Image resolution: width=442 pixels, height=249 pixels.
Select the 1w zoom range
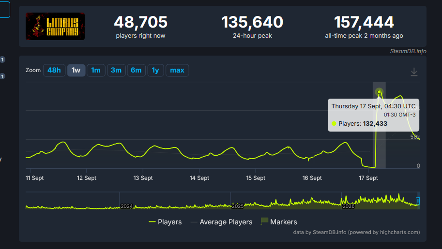[x=76, y=70]
